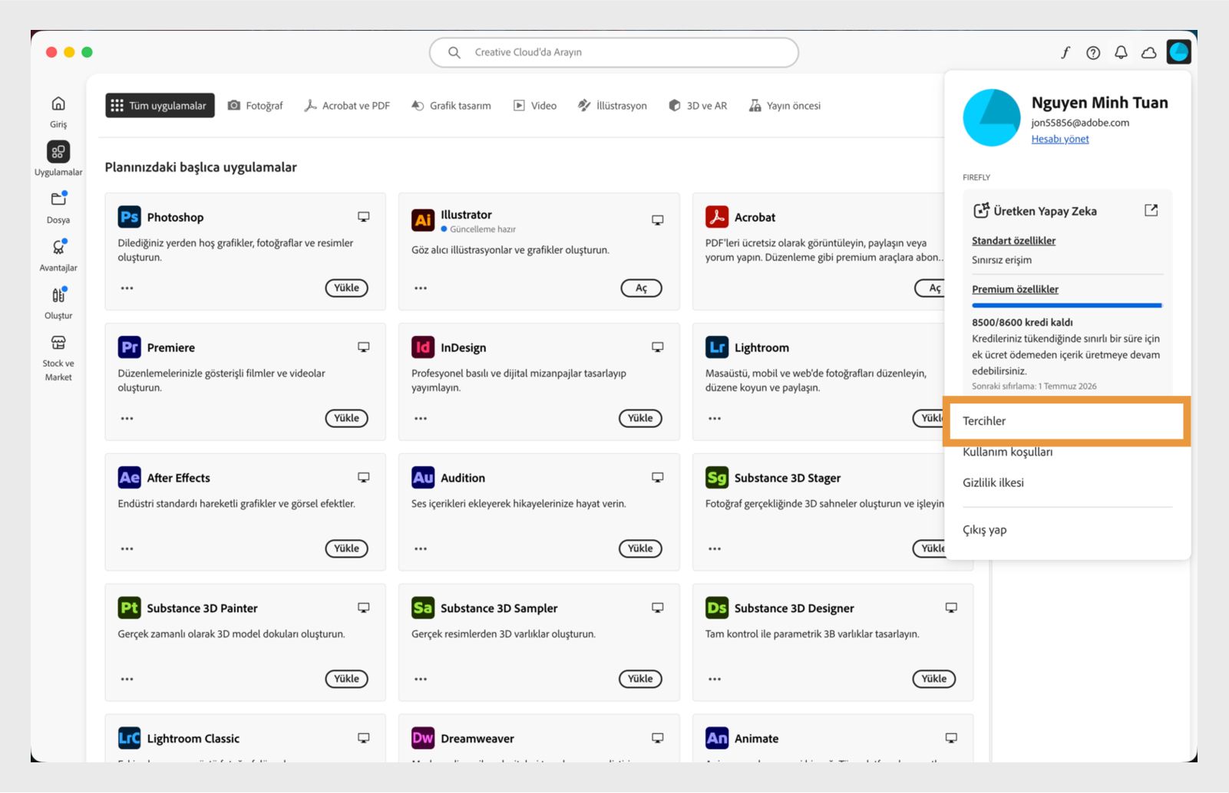Click the After Effects app icon
The image size is (1229, 793).
click(129, 478)
